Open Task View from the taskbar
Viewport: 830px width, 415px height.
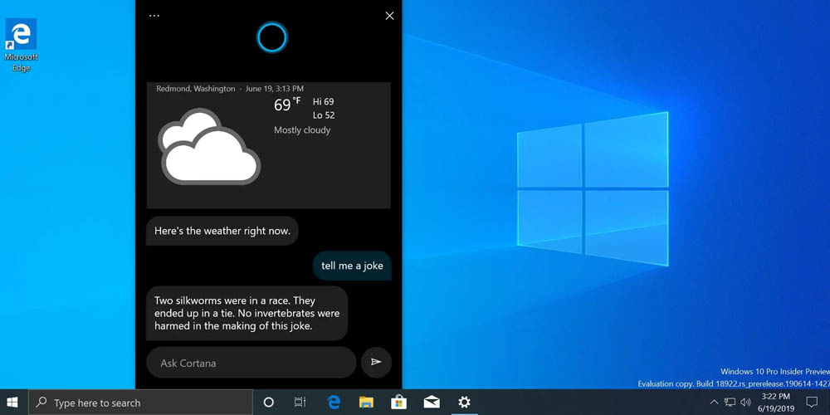[300, 403]
